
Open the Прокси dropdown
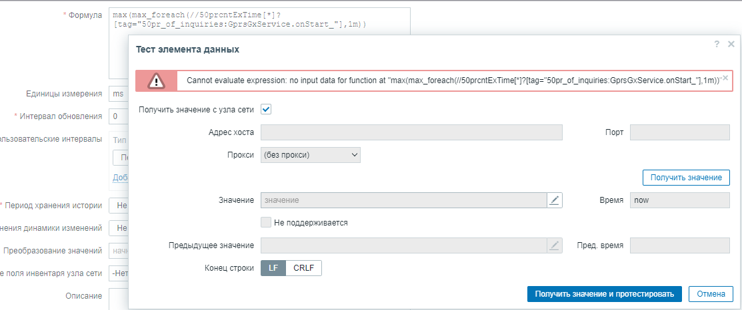[311, 155]
